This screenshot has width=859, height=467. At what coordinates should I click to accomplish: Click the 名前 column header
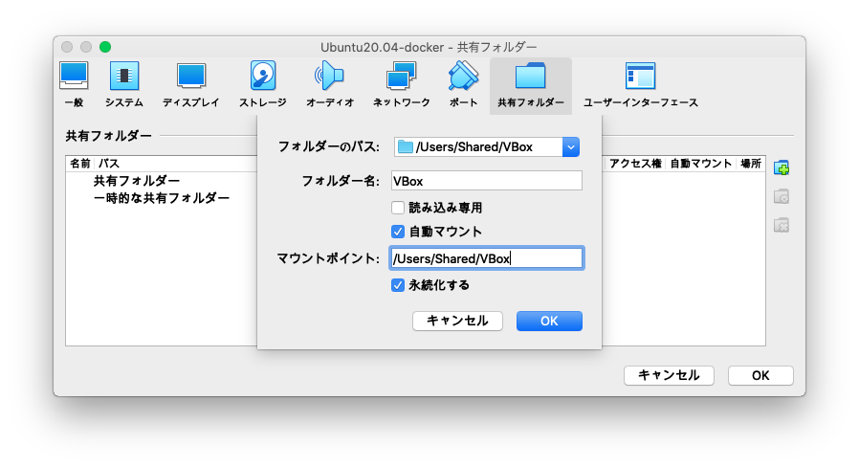[80, 164]
